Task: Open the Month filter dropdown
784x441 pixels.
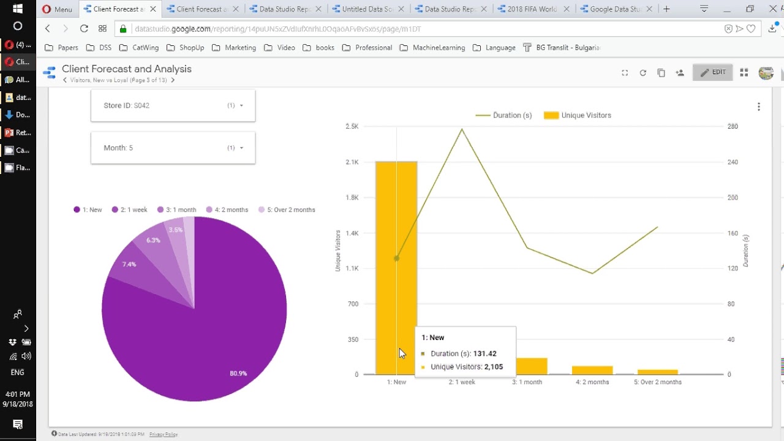Action: pyautogui.click(x=173, y=148)
